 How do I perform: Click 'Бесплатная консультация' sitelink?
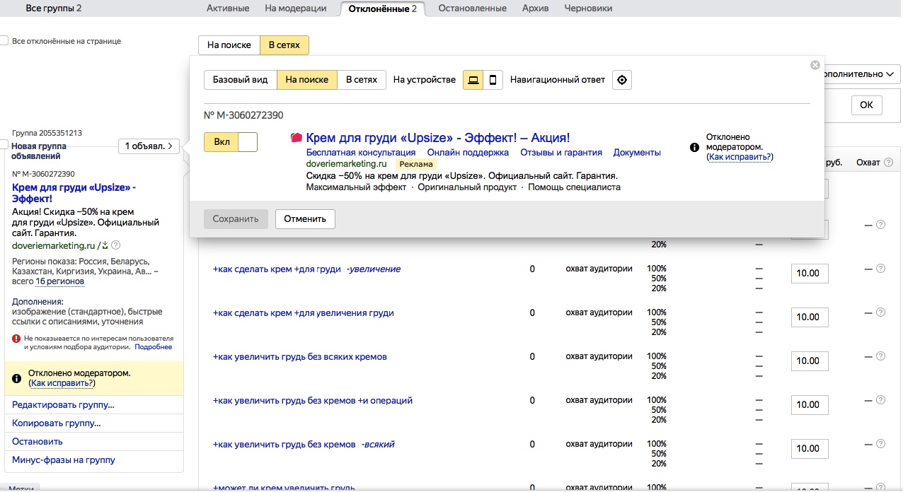coord(361,152)
